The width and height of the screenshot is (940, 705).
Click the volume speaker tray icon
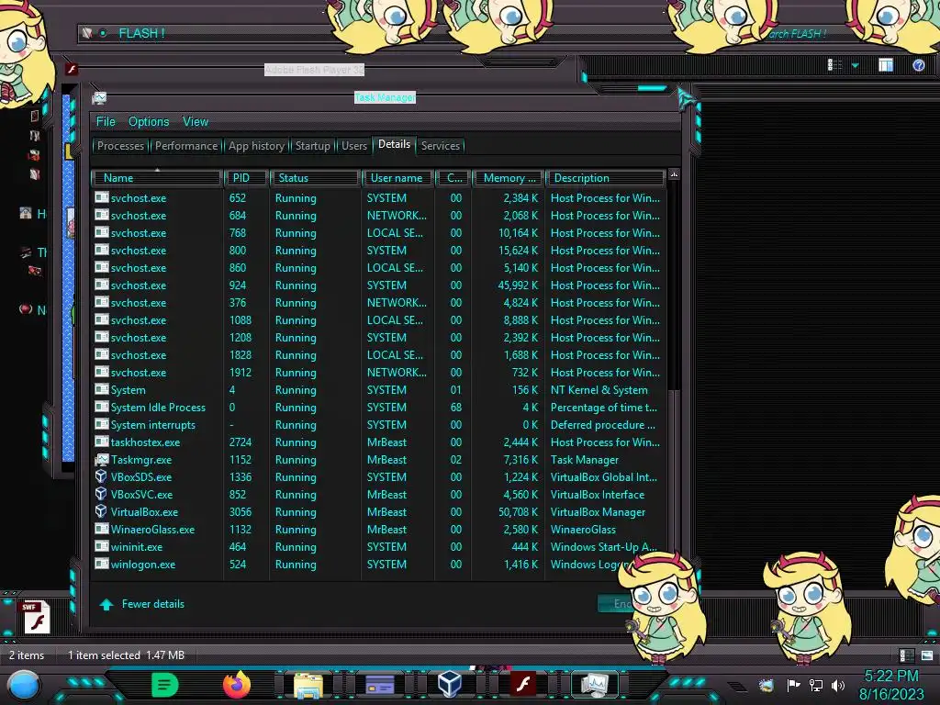837,685
